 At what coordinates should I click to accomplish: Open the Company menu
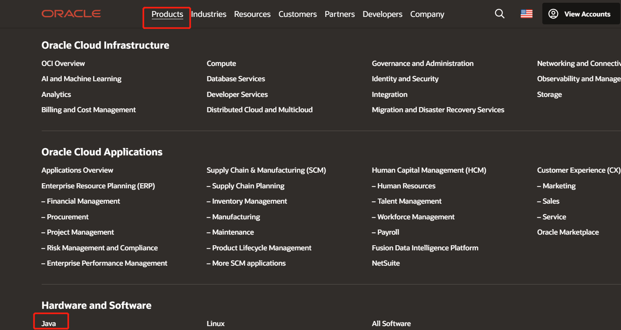click(x=427, y=14)
